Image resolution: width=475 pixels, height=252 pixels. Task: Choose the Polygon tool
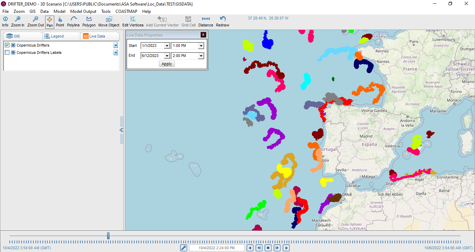pos(89,21)
